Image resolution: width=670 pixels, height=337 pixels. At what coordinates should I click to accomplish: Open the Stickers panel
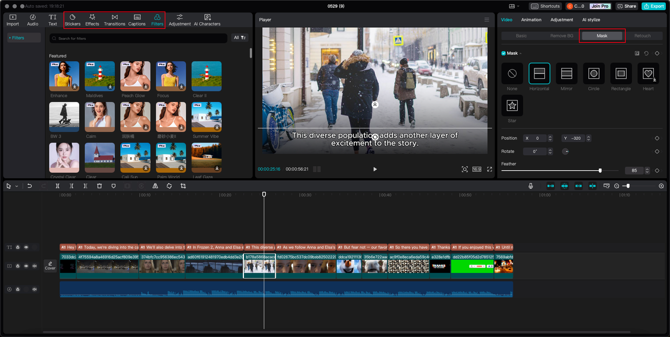click(x=72, y=20)
